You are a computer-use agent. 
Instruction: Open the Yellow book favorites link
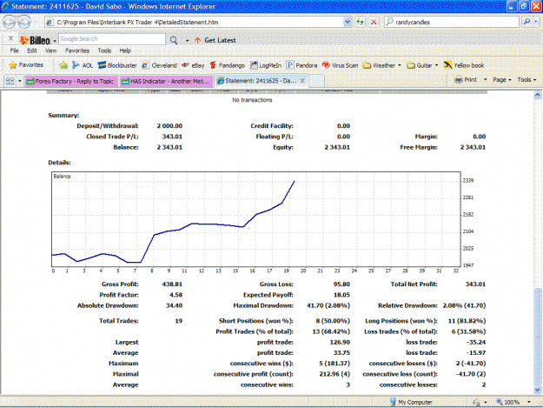464,65
